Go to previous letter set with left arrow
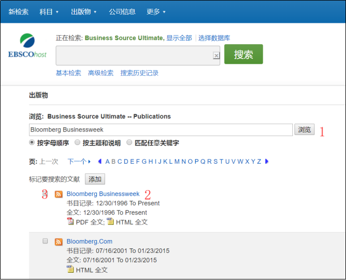The image size is (346, 280). pos(100,161)
